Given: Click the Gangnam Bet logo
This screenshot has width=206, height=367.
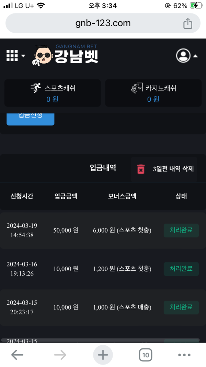Looking at the screenshot, I should point(66,56).
